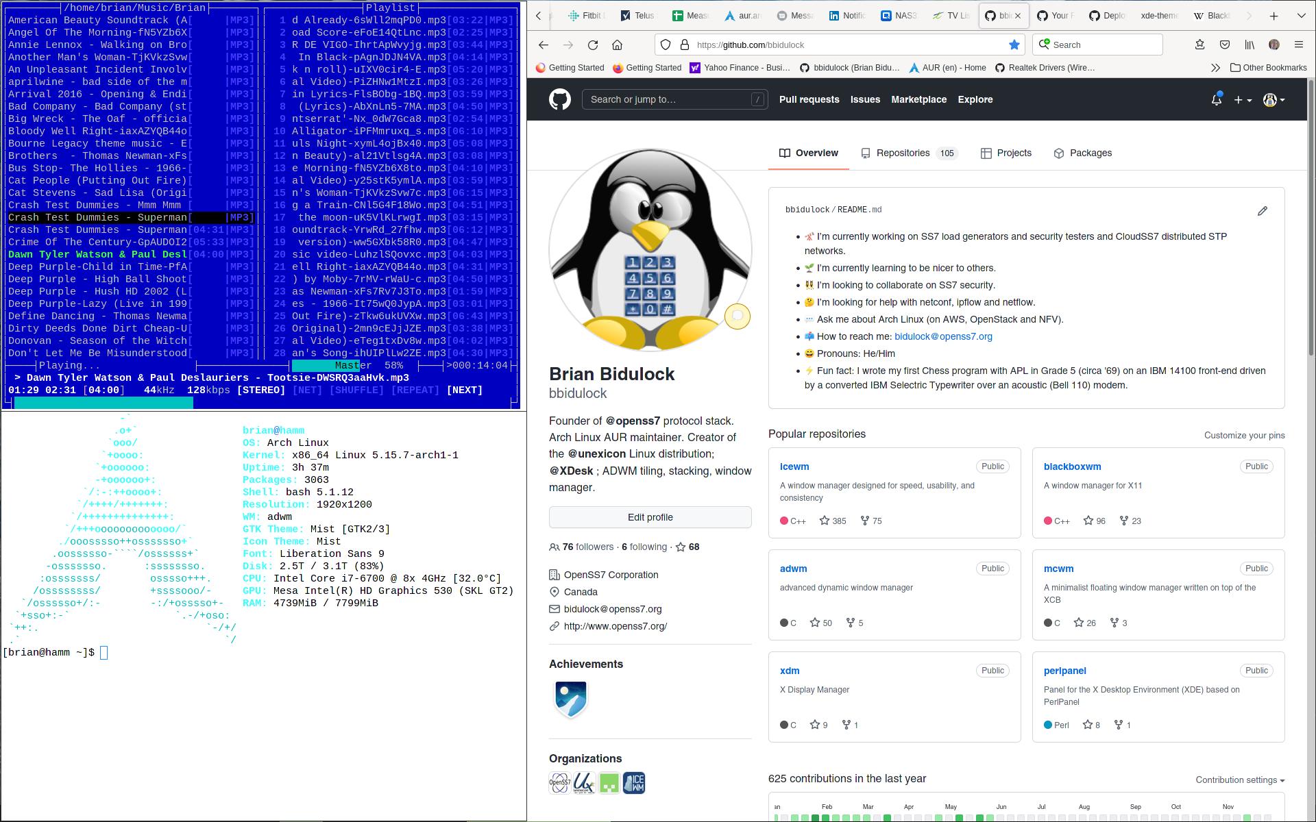Reload the page with refresh icon
The image size is (1316, 822).
coord(593,45)
